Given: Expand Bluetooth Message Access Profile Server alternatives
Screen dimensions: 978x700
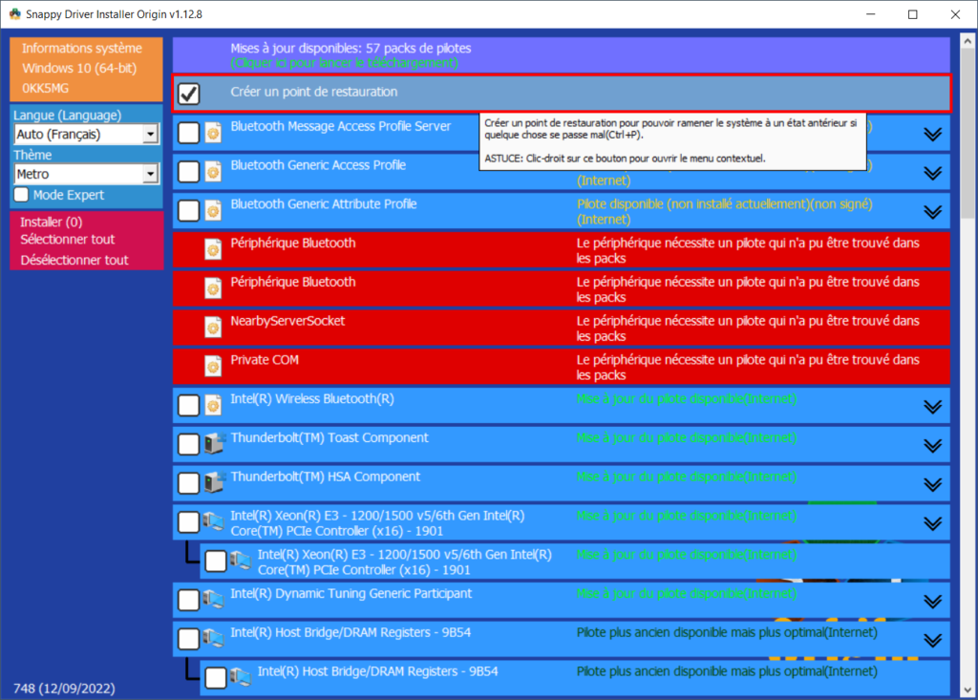Looking at the screenshot, I should 932,134.
